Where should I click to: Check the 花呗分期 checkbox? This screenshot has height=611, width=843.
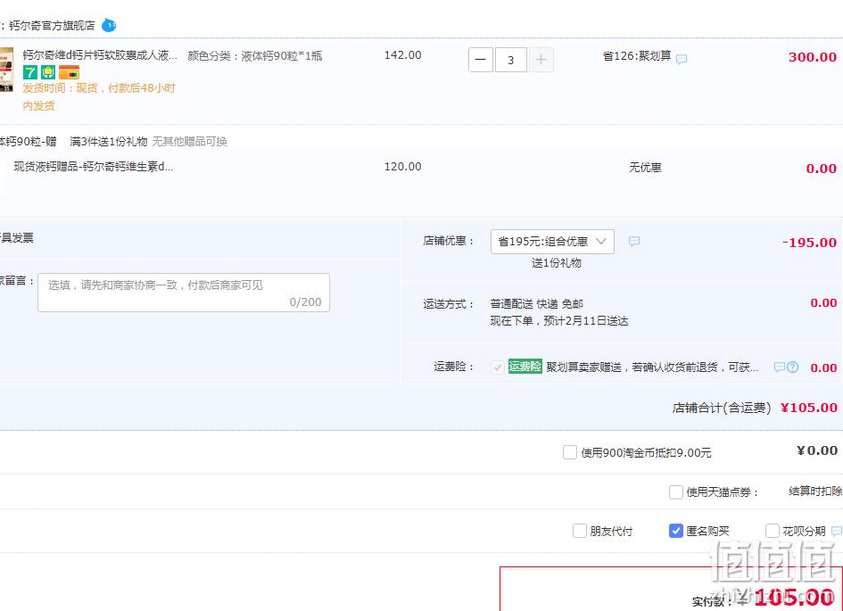point(772,531)
